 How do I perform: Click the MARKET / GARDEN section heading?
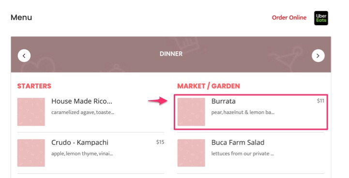point(209,86)
